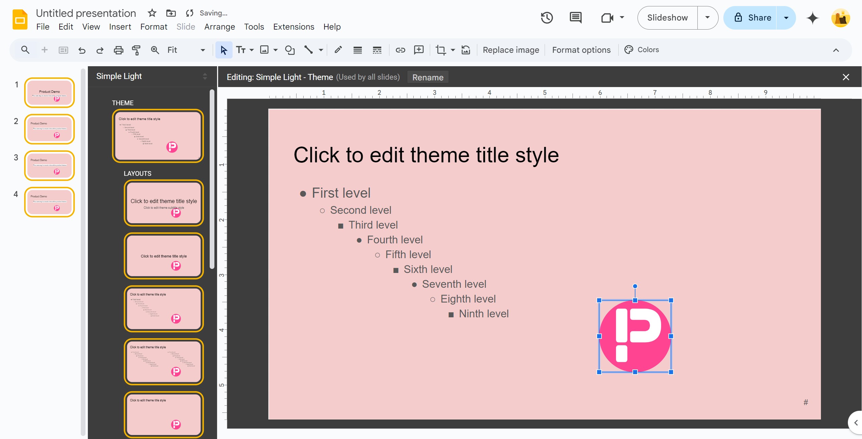Expand the crop mask dropdown arrow

pyautogui.click(x=453, y=50)
